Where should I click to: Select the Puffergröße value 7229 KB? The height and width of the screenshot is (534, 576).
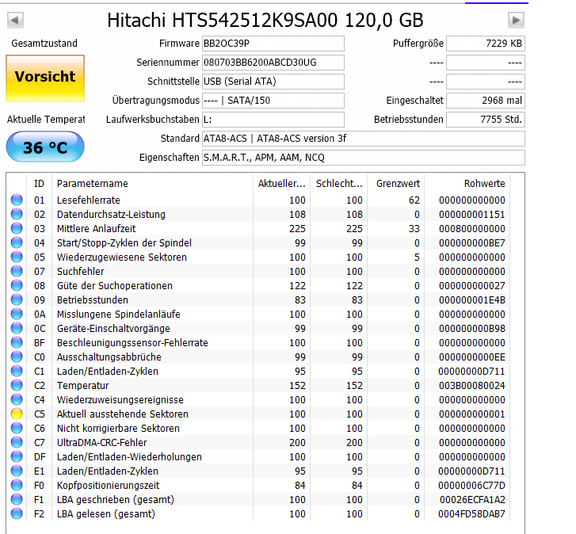485,44
